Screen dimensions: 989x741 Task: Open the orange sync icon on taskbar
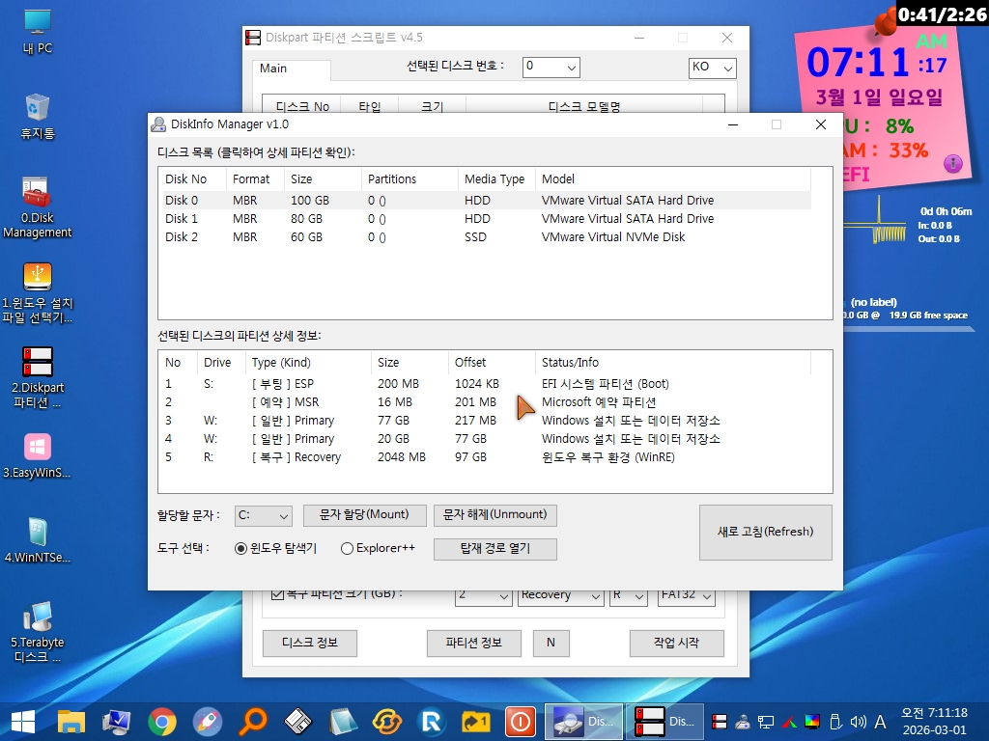pos(387,722)
